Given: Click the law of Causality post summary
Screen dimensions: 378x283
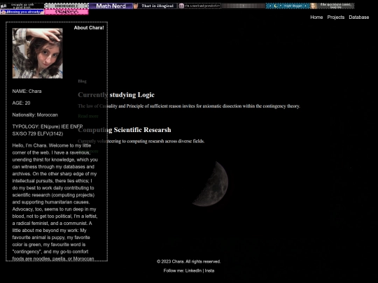Looking at the screenshot, I should (x=189, y=106).
